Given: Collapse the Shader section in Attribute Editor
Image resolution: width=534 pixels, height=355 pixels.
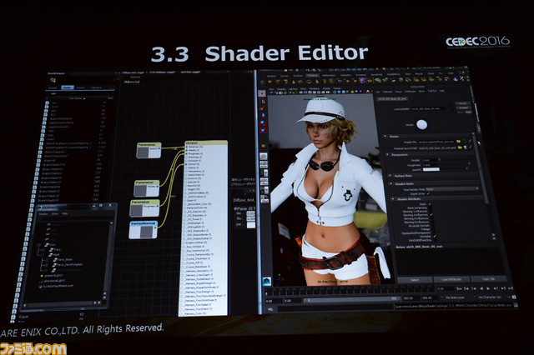Looking at the screenshot, I should pyautogui.click(x=385, y=137).
